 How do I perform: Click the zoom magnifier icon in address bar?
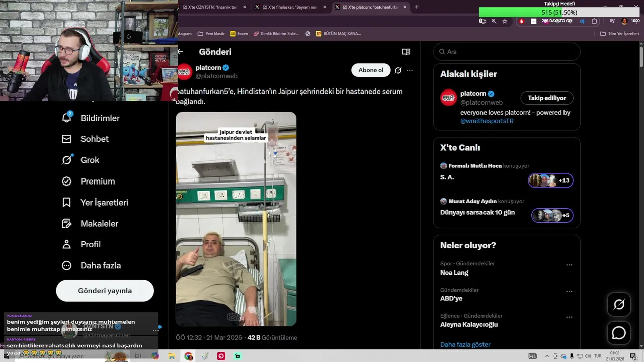click(494, 21)
